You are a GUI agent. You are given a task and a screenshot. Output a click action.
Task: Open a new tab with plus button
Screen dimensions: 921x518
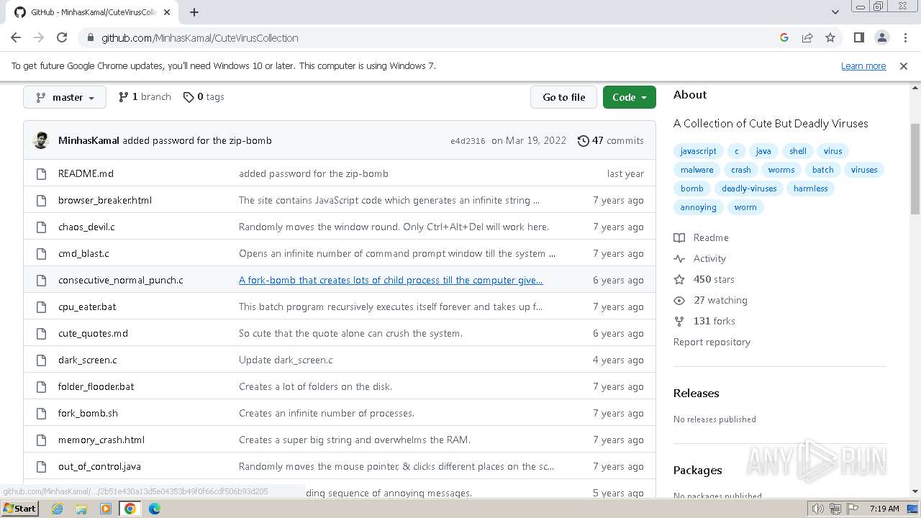(x=194, y=12)
